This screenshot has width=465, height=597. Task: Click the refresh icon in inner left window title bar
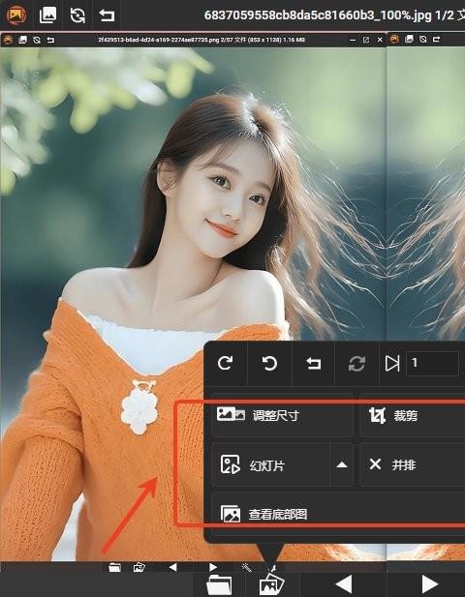click(37, 40)
